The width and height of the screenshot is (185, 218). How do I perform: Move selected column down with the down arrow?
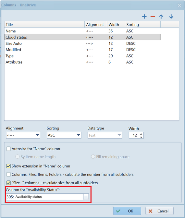pos(171,17)
